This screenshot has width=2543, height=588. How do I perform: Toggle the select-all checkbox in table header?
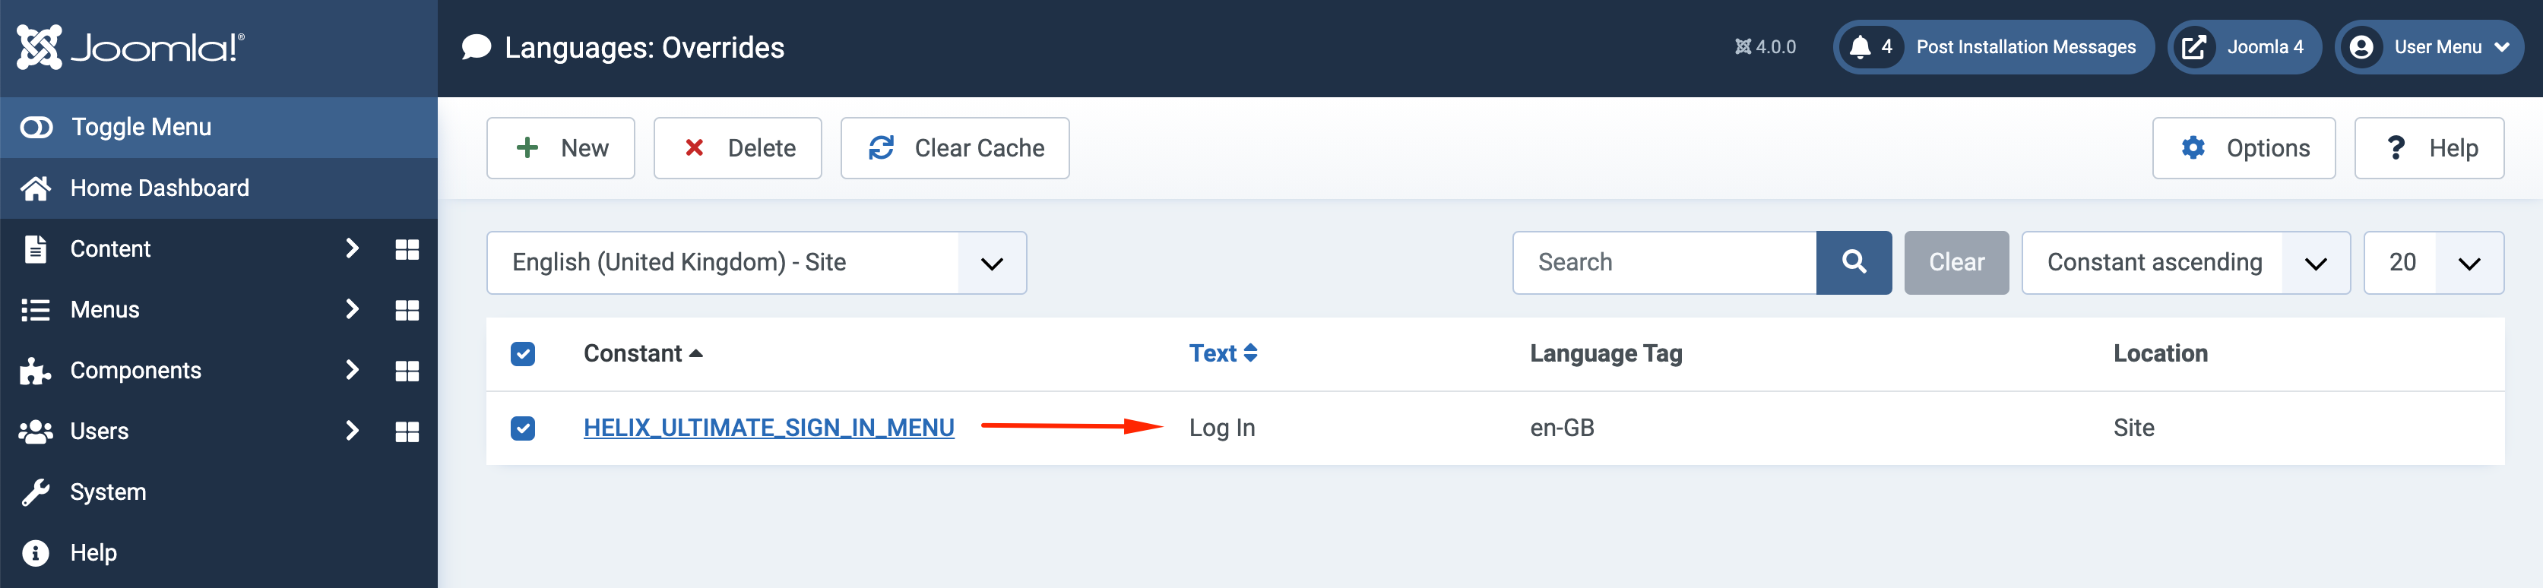523,354
